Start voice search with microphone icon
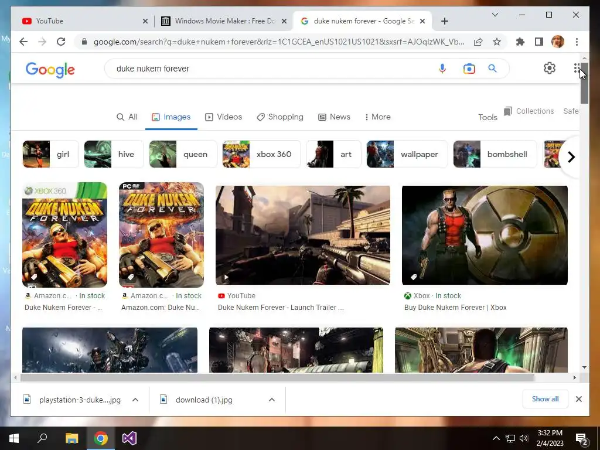600x450 pixels. (x=442, y=69)
